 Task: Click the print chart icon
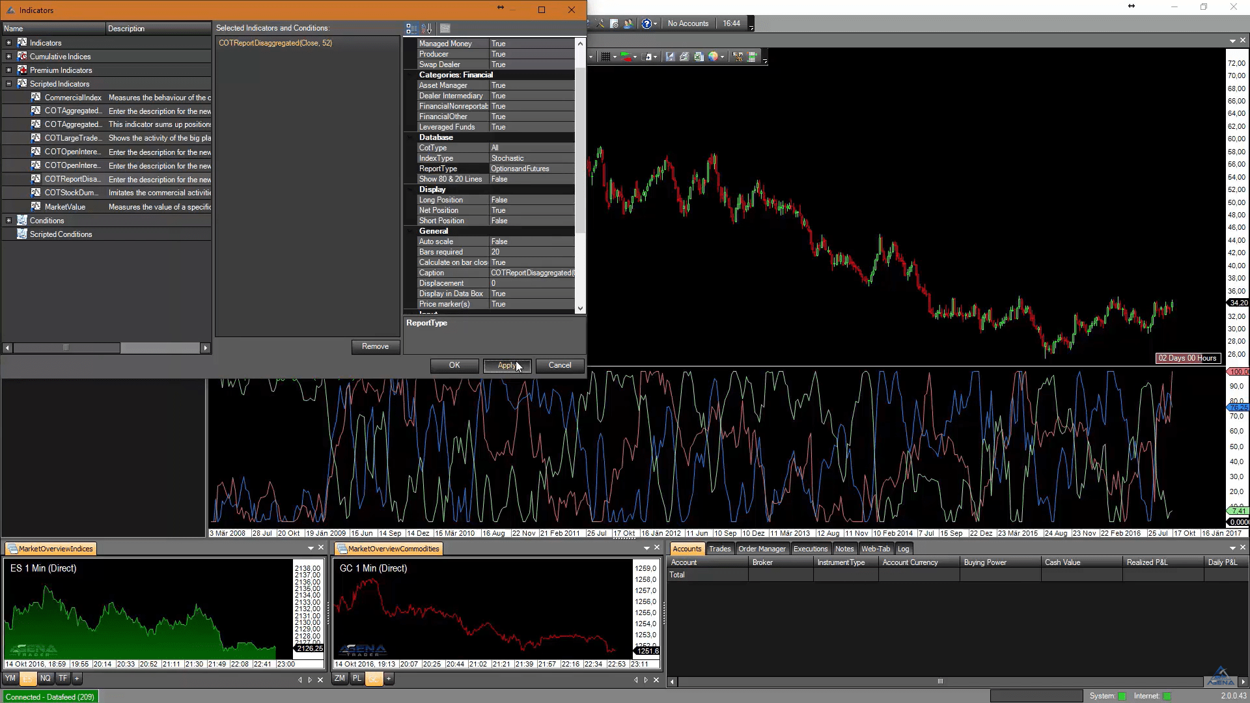coord(684,57)
